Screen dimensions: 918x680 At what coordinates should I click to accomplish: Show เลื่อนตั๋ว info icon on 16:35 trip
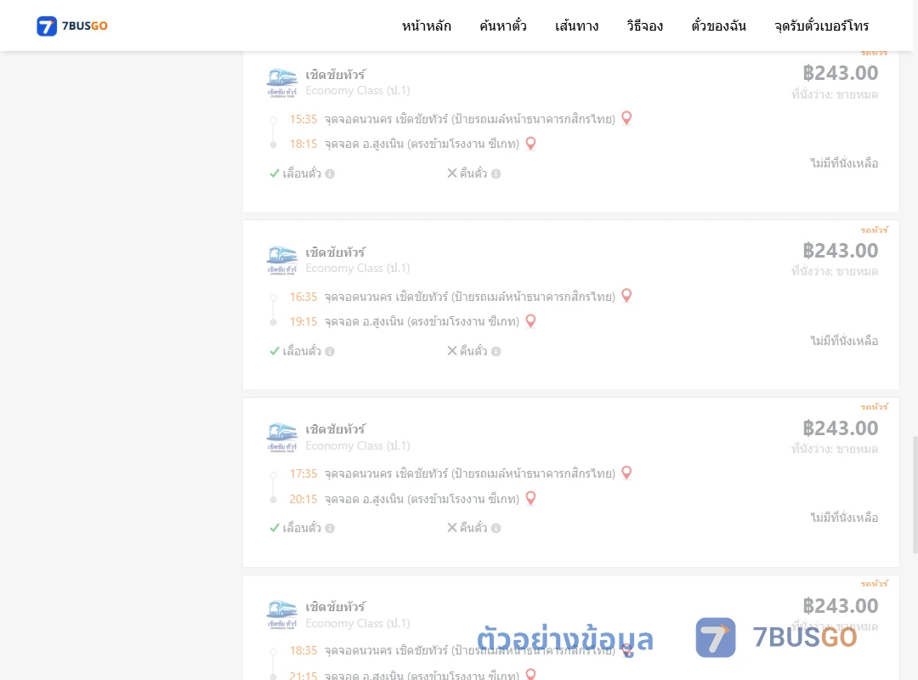[x=330, y=351]
